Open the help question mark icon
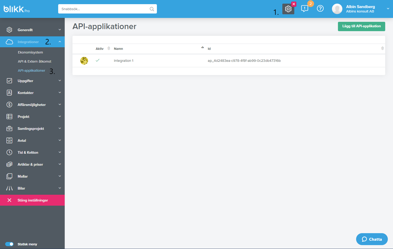Viewport: 393px width, 249px height. [320, 9]
